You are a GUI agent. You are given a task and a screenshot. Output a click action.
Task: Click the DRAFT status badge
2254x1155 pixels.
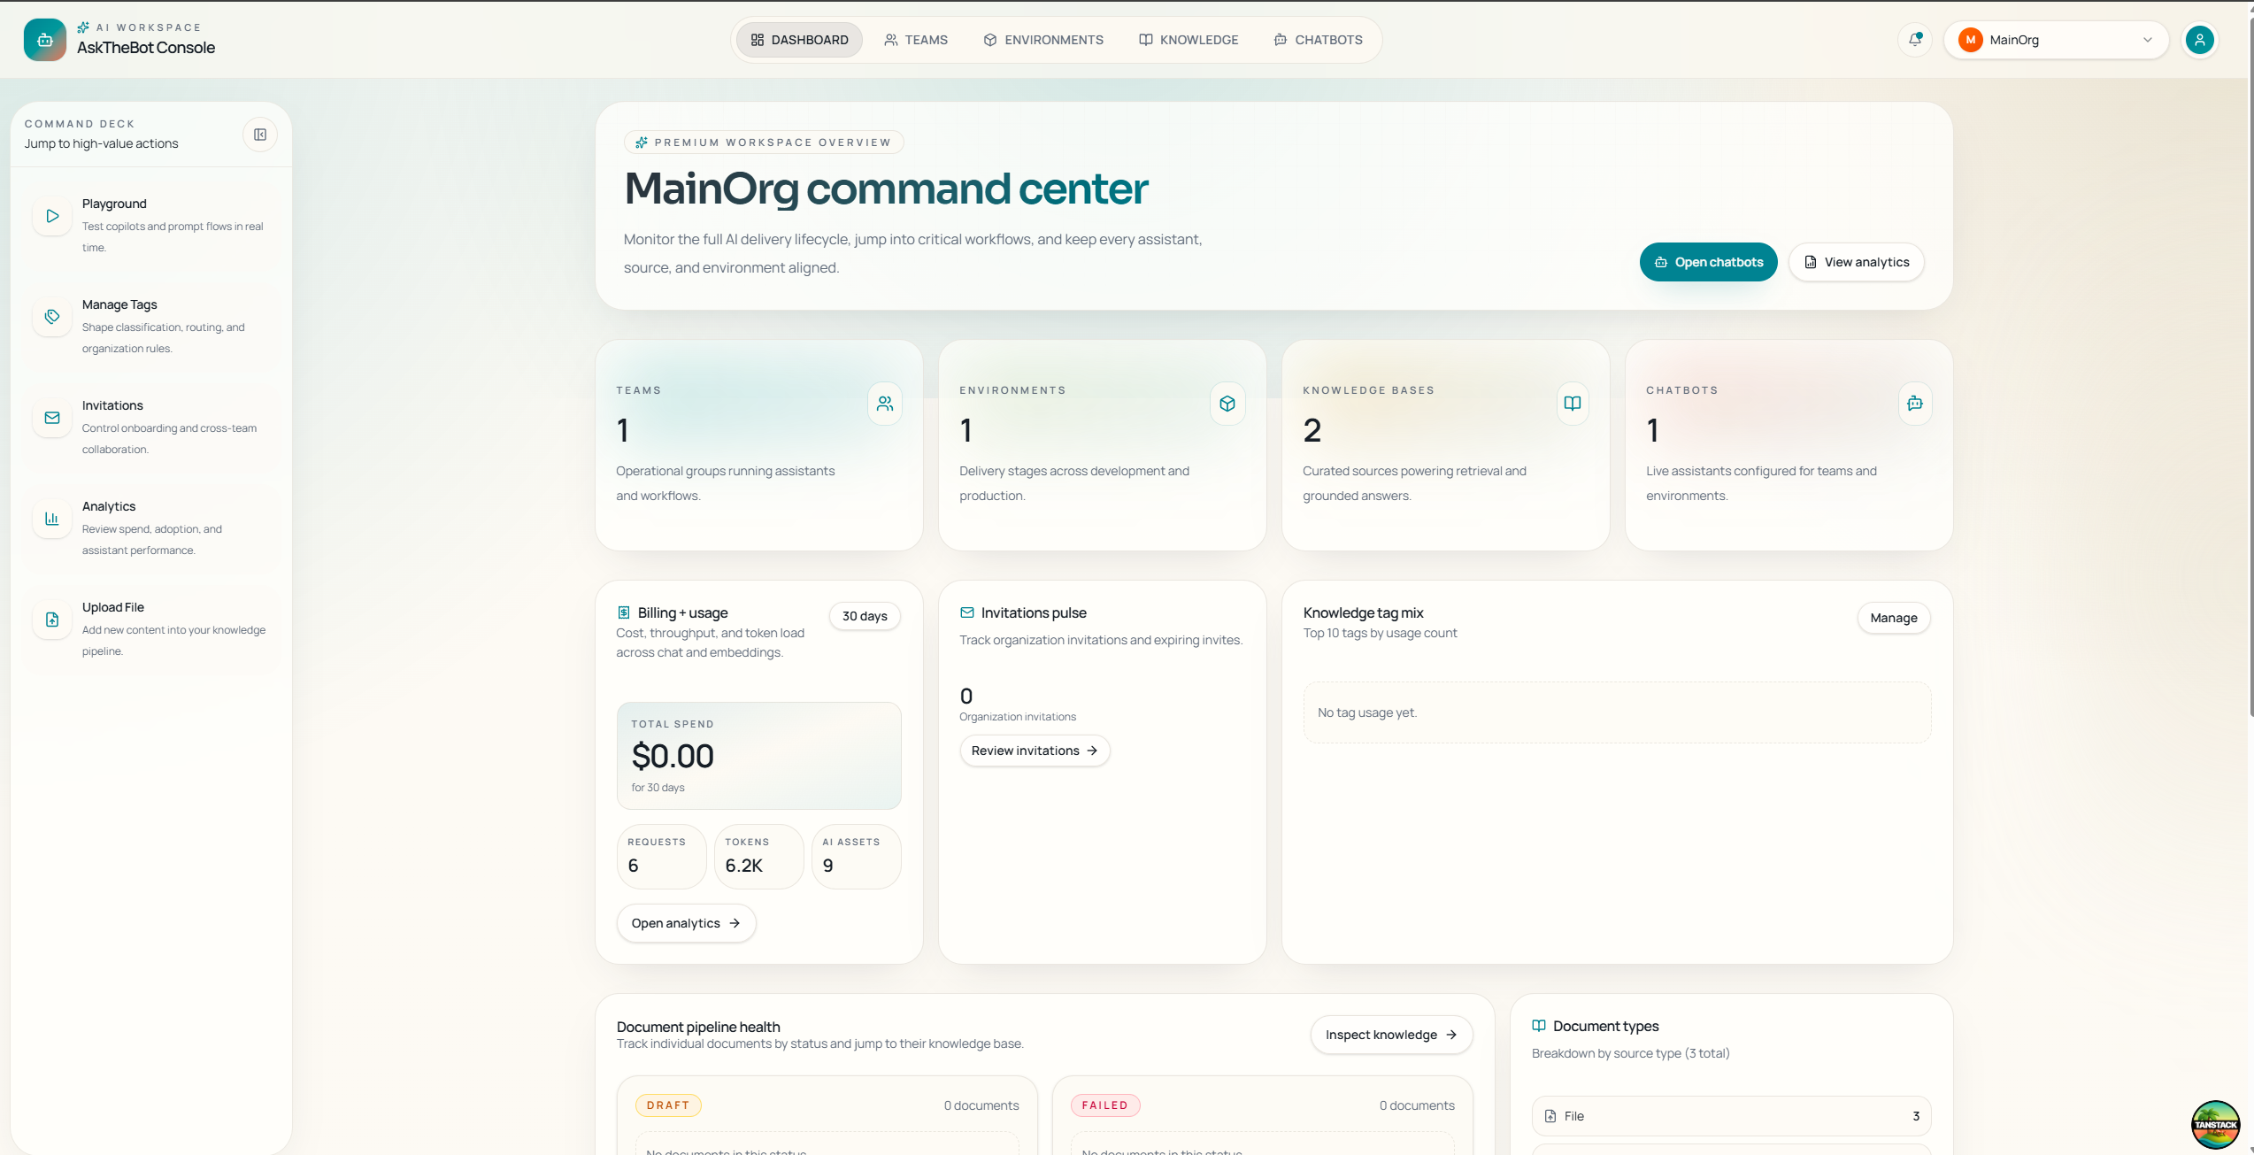(x=668, y=1105)
